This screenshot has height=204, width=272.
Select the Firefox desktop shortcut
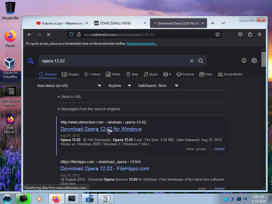pos(10,38)
